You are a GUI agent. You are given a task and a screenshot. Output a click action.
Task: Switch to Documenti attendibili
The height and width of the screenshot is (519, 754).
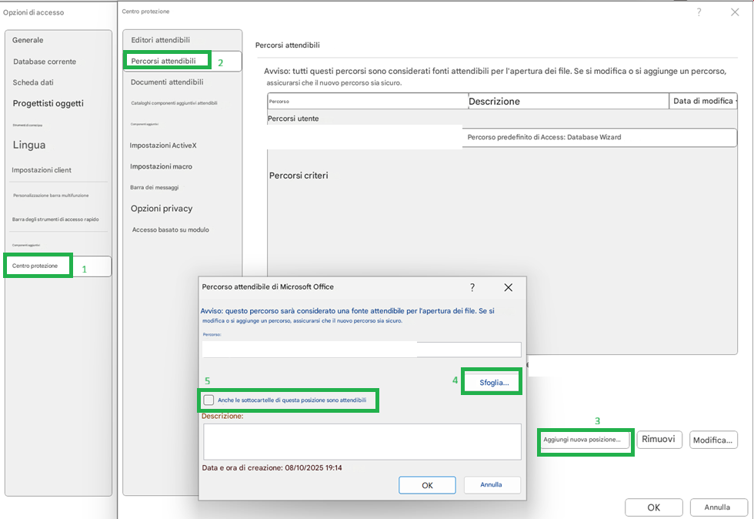coord(167,82)
